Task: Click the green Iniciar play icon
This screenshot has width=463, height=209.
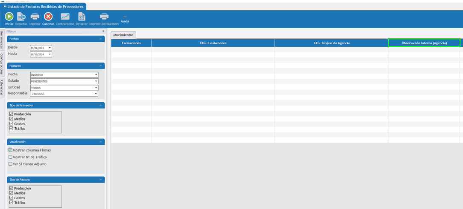Action: pyautogui.click(x=9, y=17)
